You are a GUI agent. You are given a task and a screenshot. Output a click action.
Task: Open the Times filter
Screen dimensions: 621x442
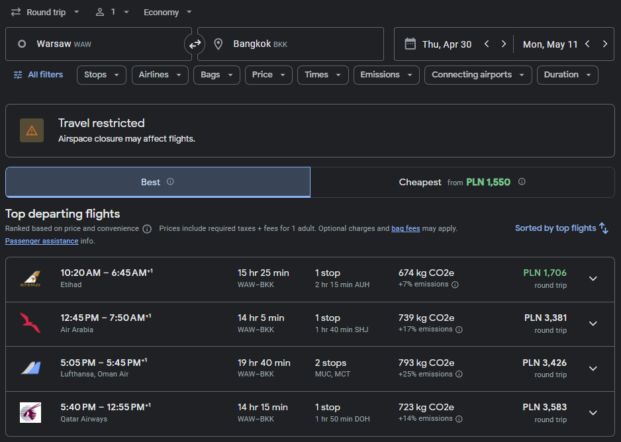point(323,75)
